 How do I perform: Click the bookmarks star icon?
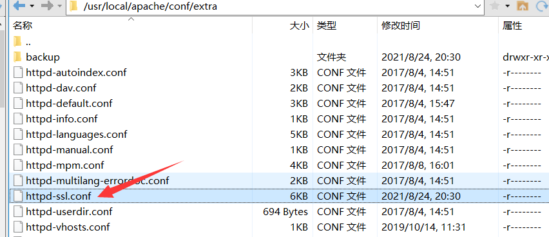[x=494, y=6]
